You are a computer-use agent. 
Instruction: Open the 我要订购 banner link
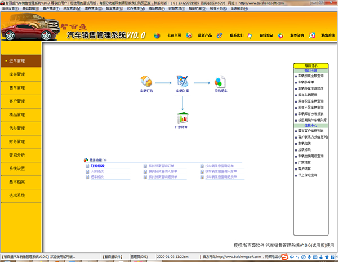click(x=297, y=35)
